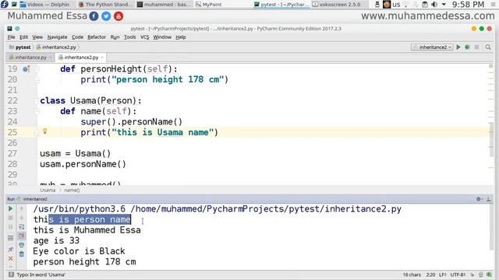Viewport: 499px width, 280px height.
Task: Select the inheritance2 run tab
Action: (32, 199)
